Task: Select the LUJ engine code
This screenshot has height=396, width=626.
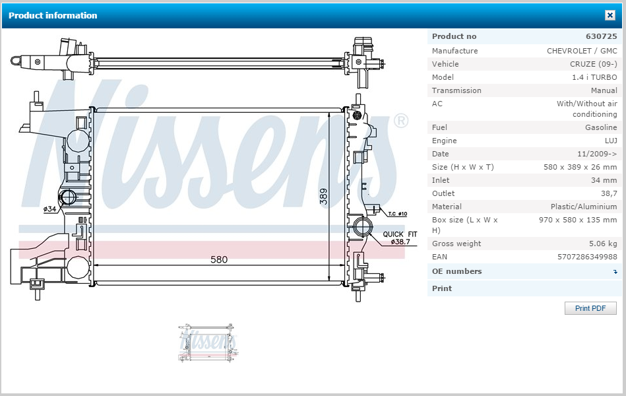Action: 611,141
